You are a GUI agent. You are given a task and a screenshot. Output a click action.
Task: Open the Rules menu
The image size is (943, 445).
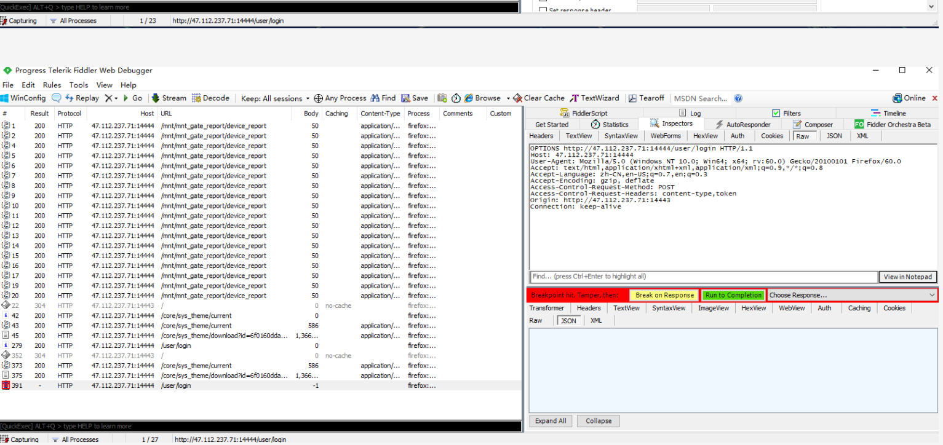[x=52, y=85]
